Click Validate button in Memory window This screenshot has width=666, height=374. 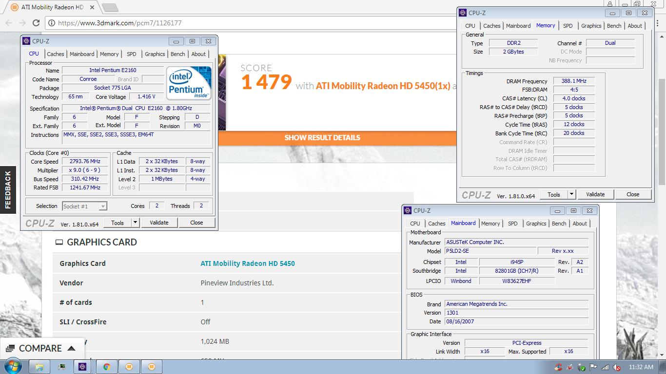click(x=595, y=194)
